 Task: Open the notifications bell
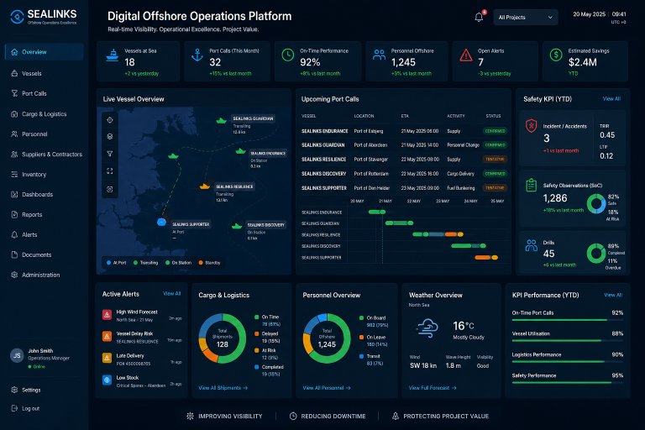pos(479,18)
